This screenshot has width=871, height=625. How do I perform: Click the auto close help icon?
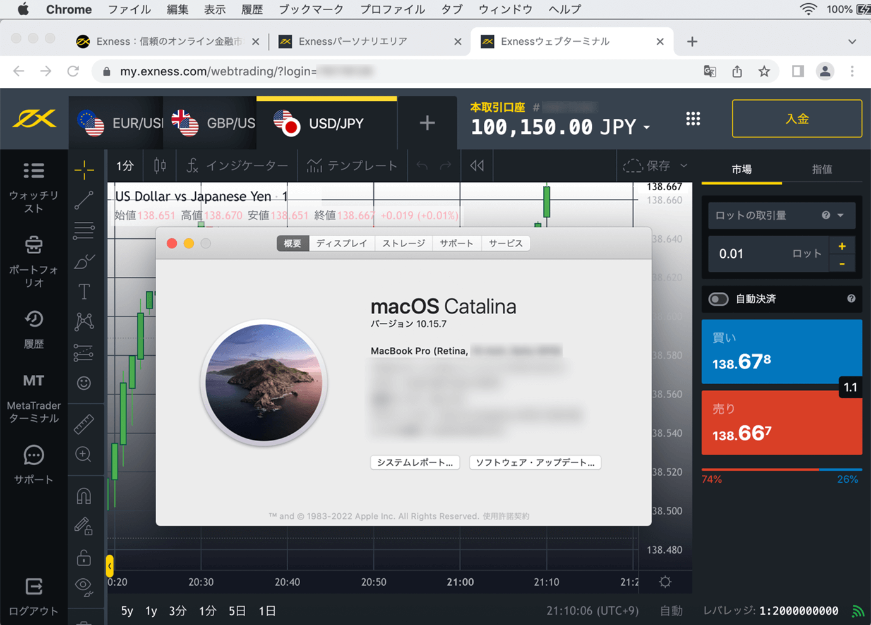click(x=851, y=299)
